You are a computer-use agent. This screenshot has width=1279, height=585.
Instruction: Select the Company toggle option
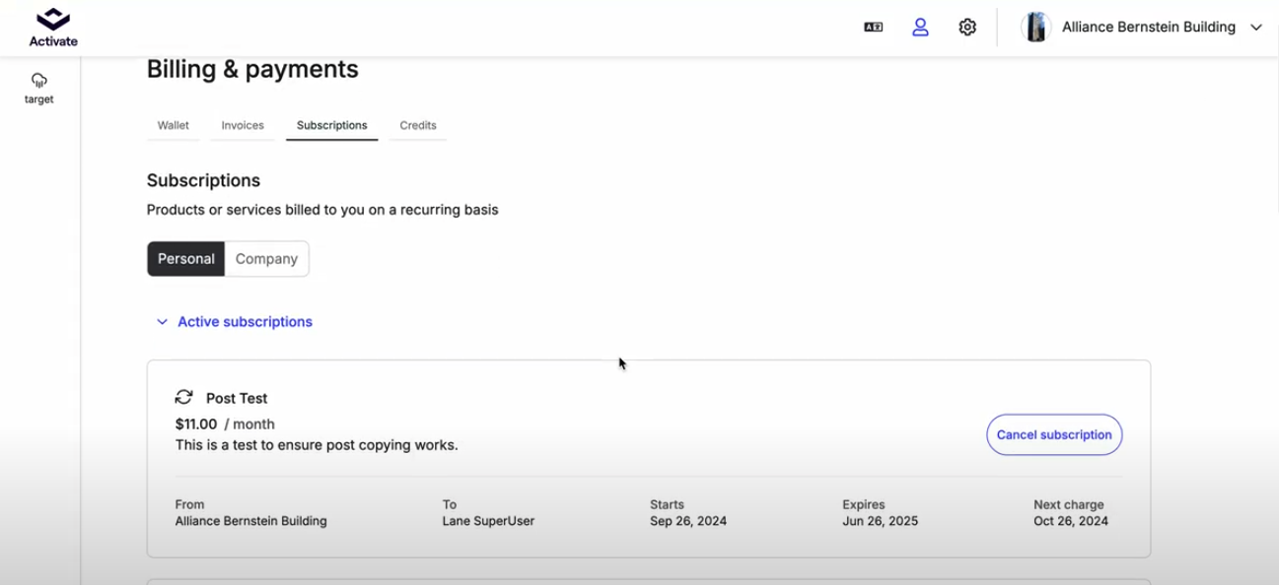[x=266, y=259]
